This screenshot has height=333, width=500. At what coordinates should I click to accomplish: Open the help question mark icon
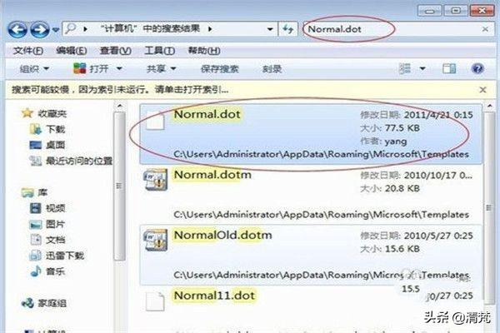coord(477,68)
